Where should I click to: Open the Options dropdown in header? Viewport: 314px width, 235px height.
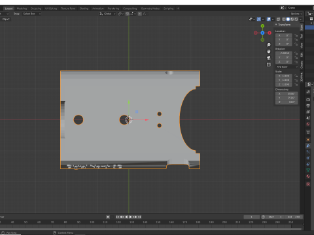(296, 14)
